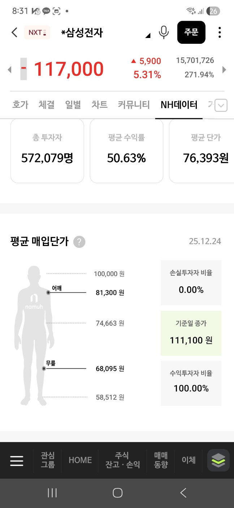Tap the back arrow icon
This screenshot has height=508, width=234.
[14, 33]
